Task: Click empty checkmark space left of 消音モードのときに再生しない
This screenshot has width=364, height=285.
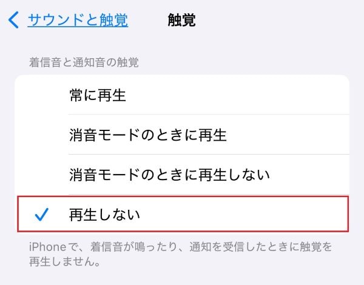Action: 41,175
